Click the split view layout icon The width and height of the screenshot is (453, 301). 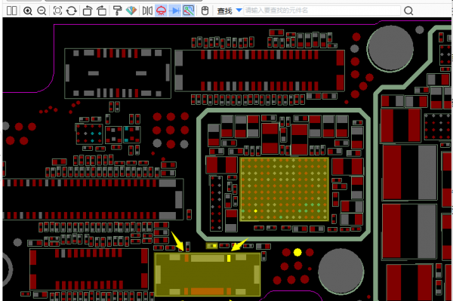(11, 11)
